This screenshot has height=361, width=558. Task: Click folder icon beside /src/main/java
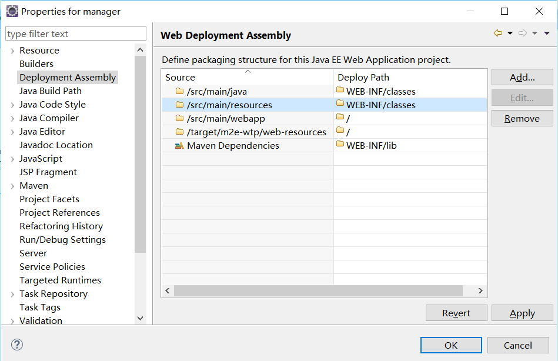point(180,91)
